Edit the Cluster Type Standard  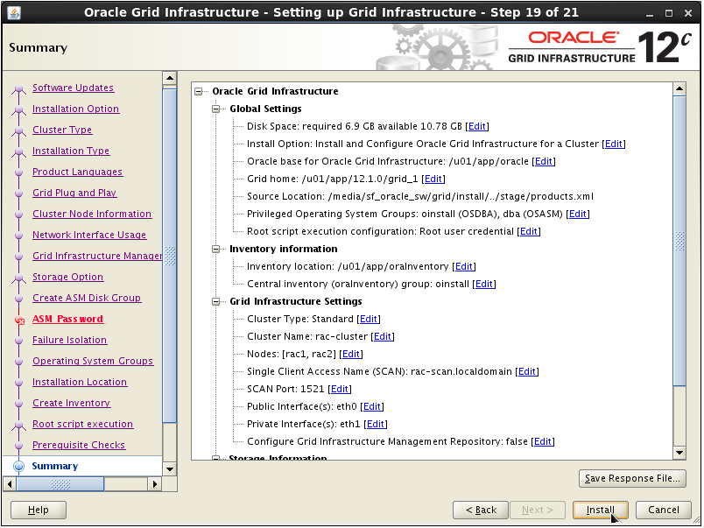[x=368, y=320]
